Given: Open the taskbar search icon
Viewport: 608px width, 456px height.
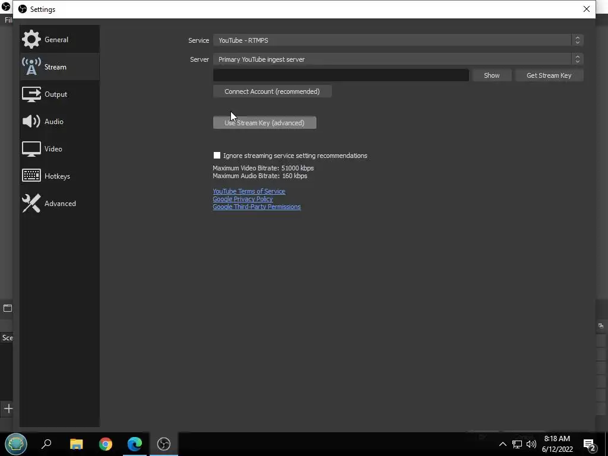Looking at the screenshot, I should pyautogui.click(x=46, y=444).
